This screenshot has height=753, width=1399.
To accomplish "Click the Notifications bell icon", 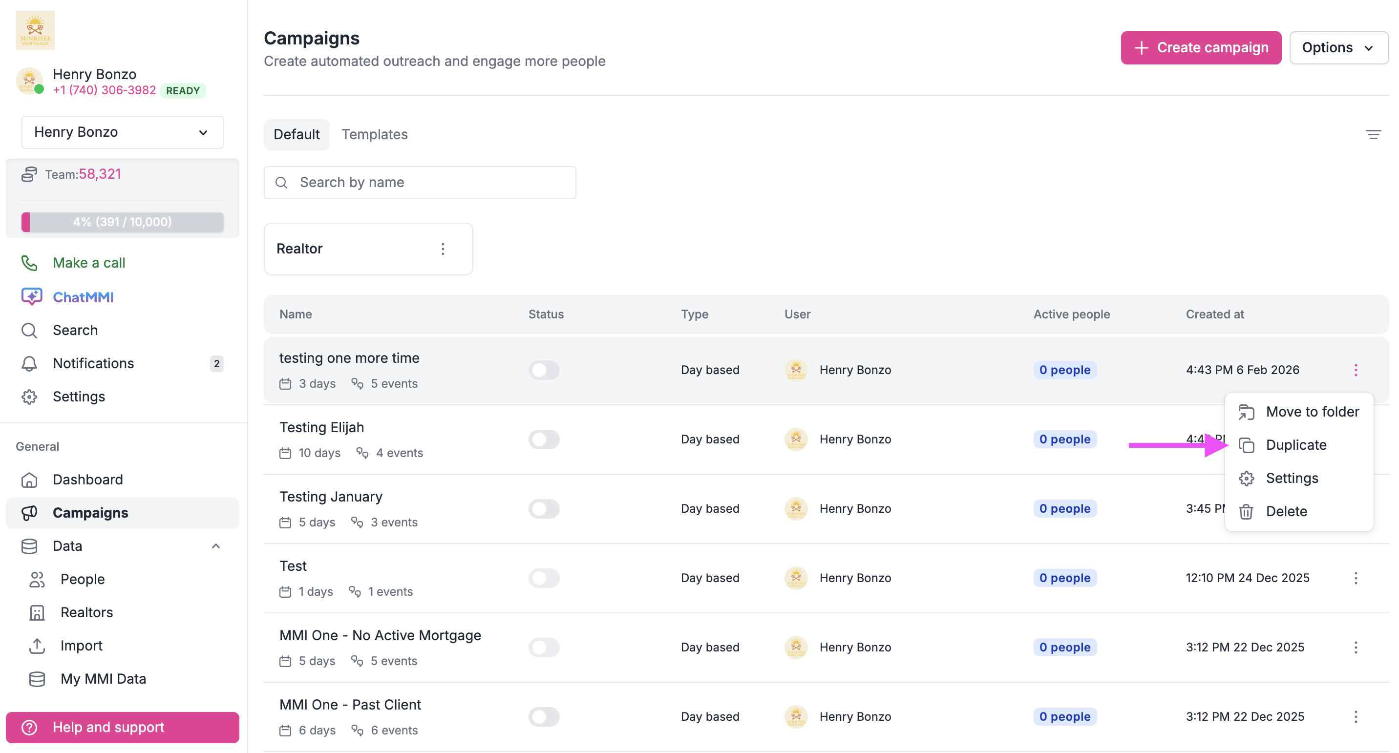I will 29,363.
